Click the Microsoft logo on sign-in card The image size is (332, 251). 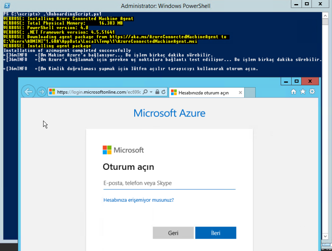(x=123, y=150)
